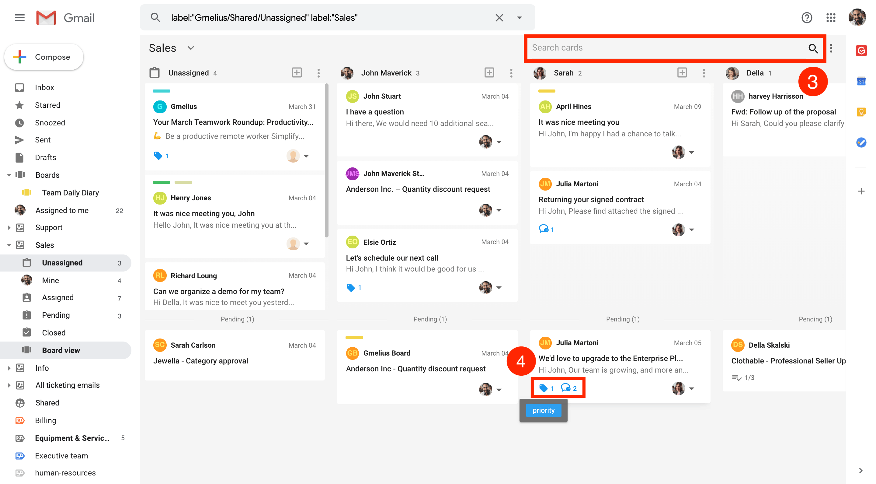Viewport: 876px width, 484px height.
Task: Open assignee dropdown on John Stuart card
Action: [x=499, y=142]
